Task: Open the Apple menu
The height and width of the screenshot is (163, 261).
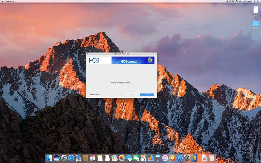Action: click(x=3, y=1)
